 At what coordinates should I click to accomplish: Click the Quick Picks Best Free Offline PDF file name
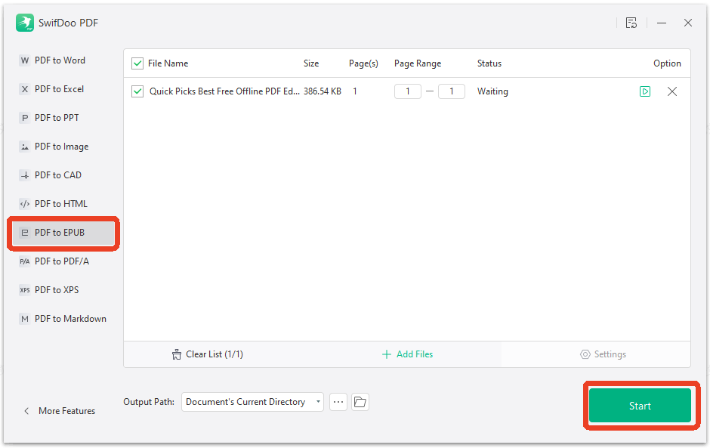coord(224,91)
